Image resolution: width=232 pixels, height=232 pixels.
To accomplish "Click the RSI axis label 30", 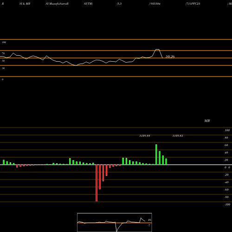I will (3, 68).
